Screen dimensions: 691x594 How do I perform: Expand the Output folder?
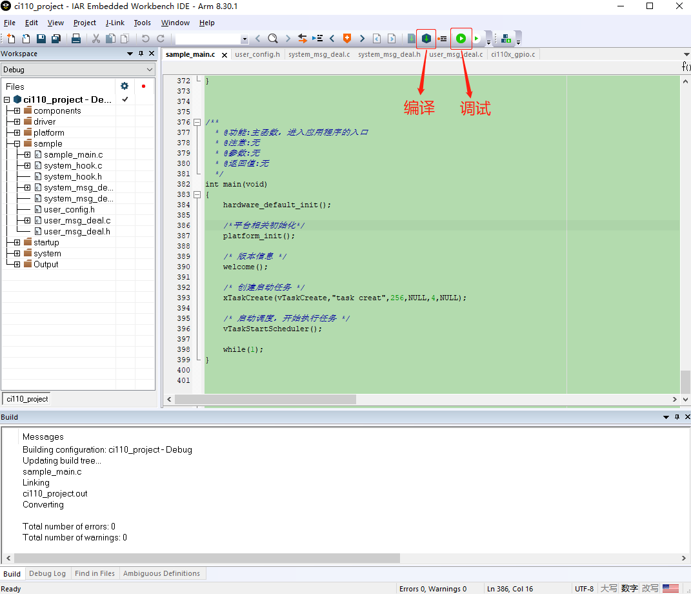tap(17, 265)
